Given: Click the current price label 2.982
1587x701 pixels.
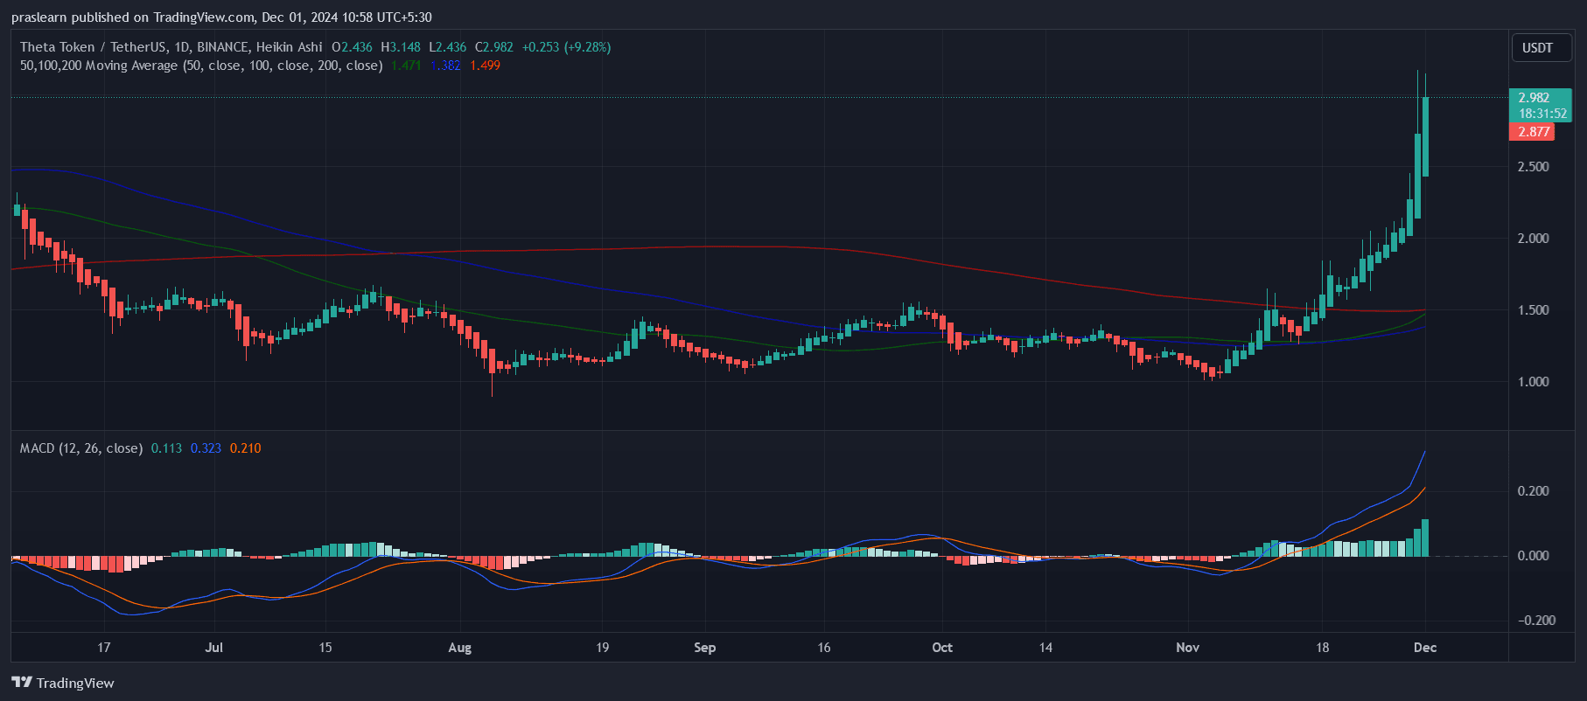Looking at the screenshot, I should tap(1534, 98).
